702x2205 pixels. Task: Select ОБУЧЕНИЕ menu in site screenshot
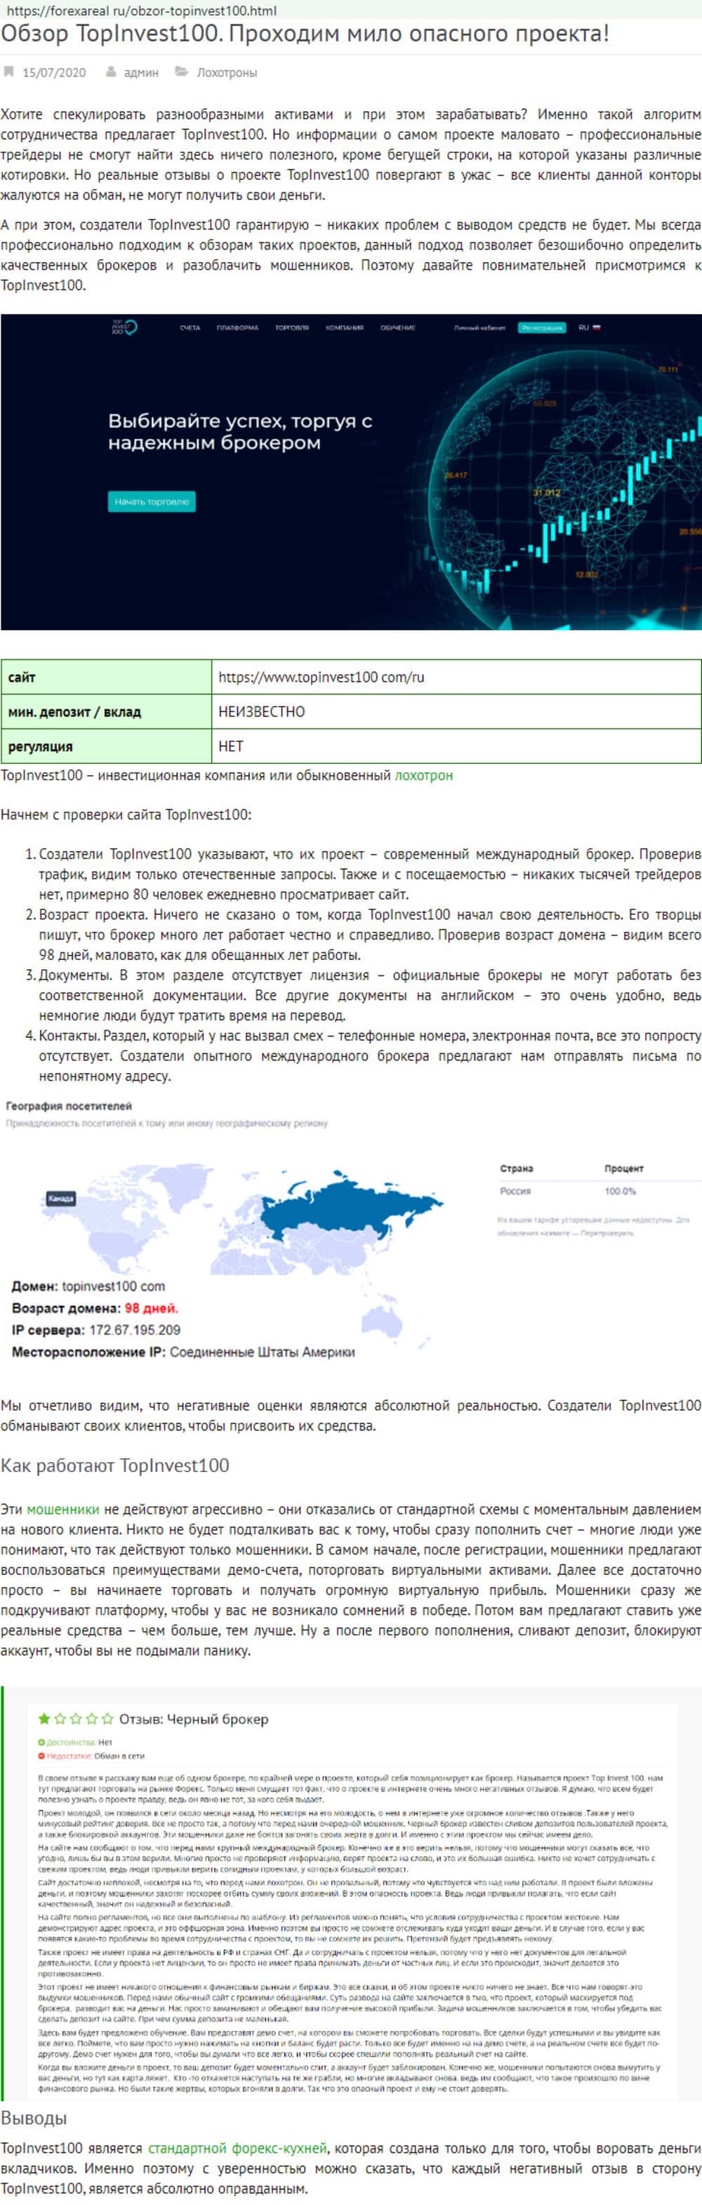click(x=398, y=328)
